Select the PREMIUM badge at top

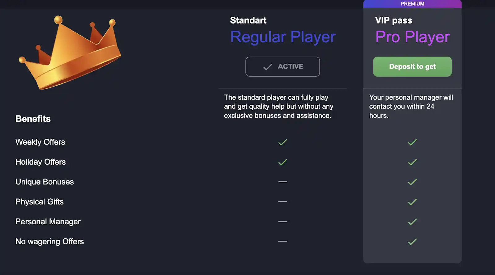coord(412,4)
